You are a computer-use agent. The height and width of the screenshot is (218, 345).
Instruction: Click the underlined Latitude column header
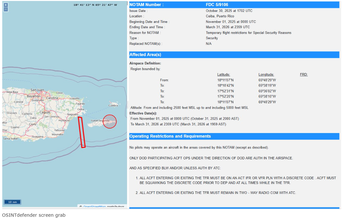[224, 75]
